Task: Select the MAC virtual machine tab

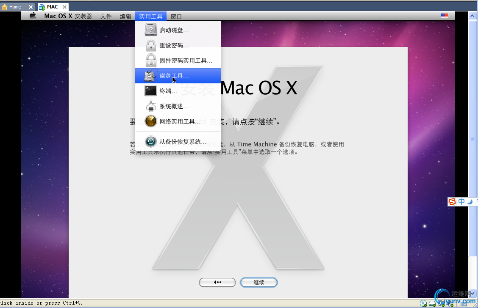Action: point(52,7)
